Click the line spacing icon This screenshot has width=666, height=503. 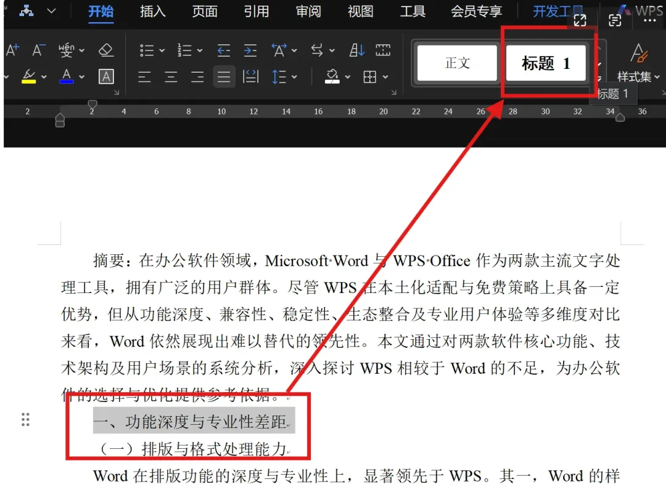(279, 76)
